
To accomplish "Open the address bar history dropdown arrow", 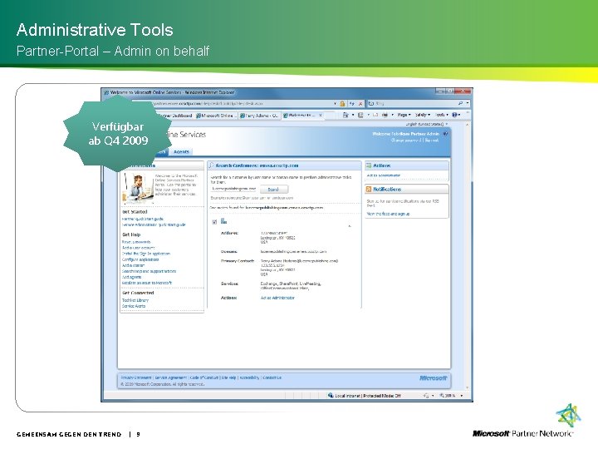I will tap(336, 103).
